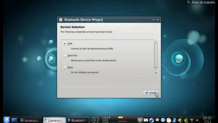Click the 'Connect to Dial Up Network service (DUN)' text

[x=92, y=49]
